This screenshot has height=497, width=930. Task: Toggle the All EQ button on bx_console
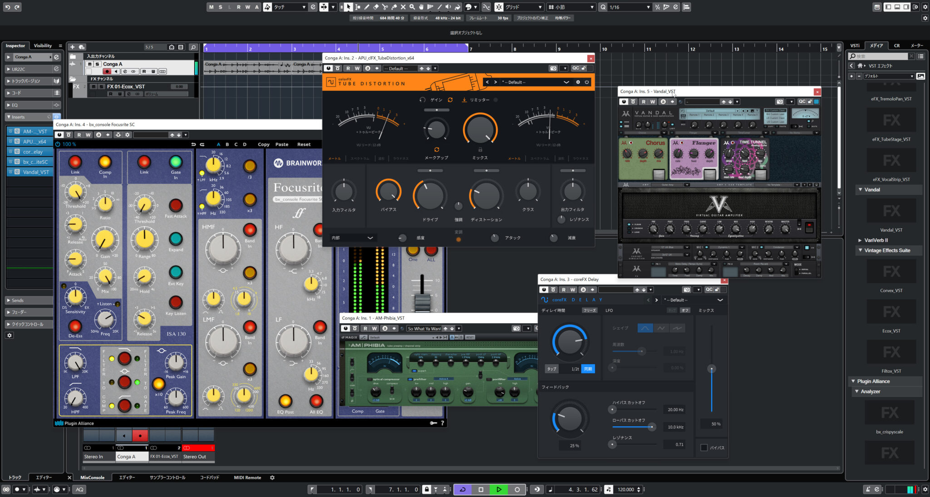point(316,401)
